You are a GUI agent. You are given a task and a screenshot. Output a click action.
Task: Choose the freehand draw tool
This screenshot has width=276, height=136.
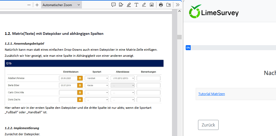pyautogui.click(x=144, y=5)
